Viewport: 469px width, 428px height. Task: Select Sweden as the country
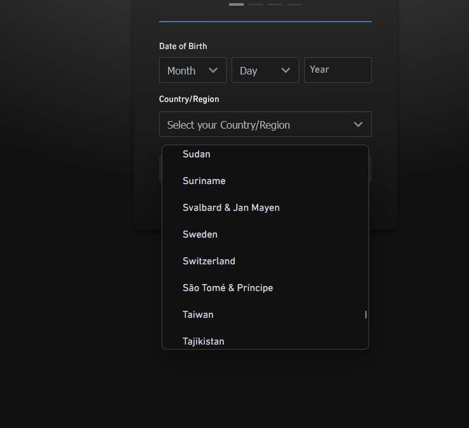click(x=200, y=234)
